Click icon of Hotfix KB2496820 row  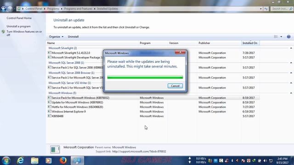(x=50, y=107)
